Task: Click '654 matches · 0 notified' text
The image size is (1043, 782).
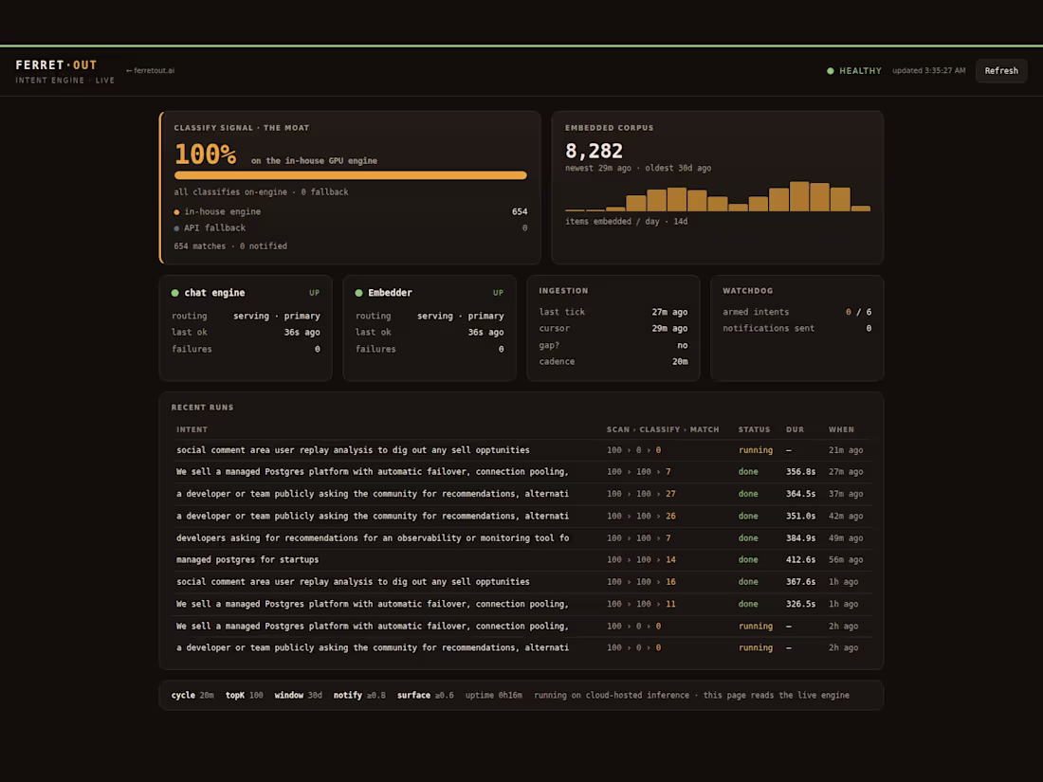Action: [x=230, y=246]
